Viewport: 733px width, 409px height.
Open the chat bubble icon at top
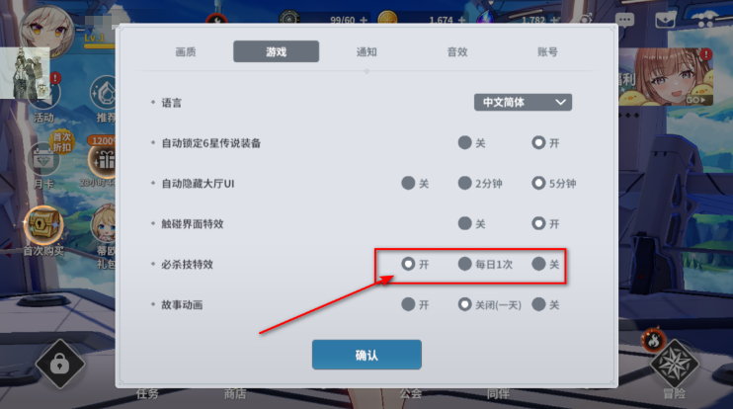624,20
